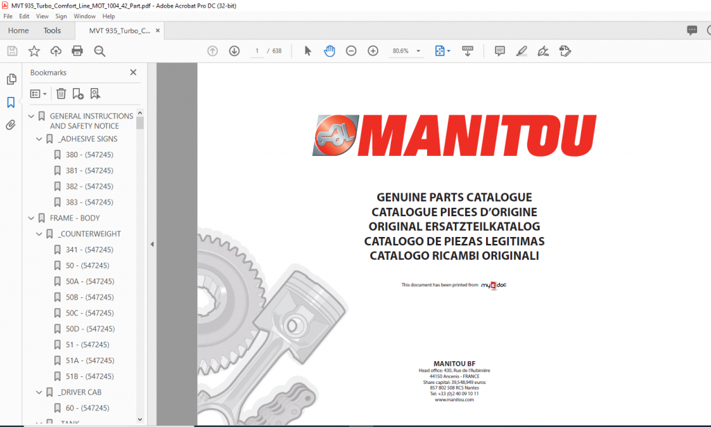Collapse the _COUNTERWEIGHT bookmark group
The width and height of the screenshot is (711, 427).
click(39, 234)
